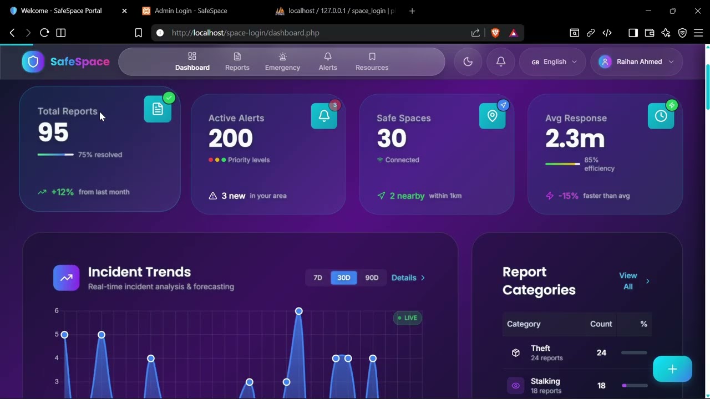710x399 pixels.
Task: Click the Theft category cube icon
Action: tap(516, 352)
